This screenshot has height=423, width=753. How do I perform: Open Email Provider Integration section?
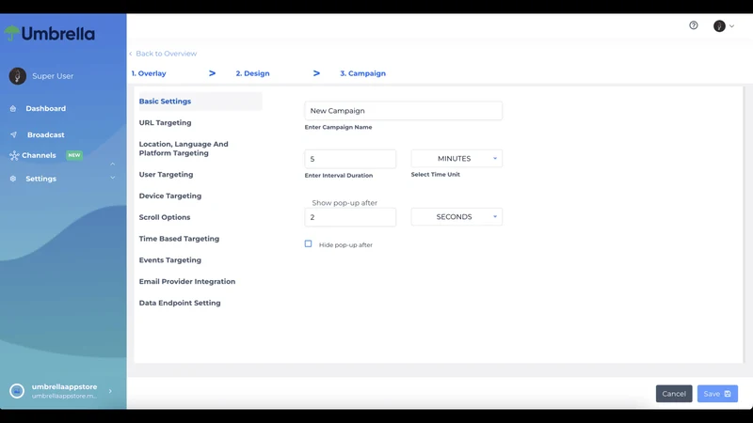pos(187,281)
